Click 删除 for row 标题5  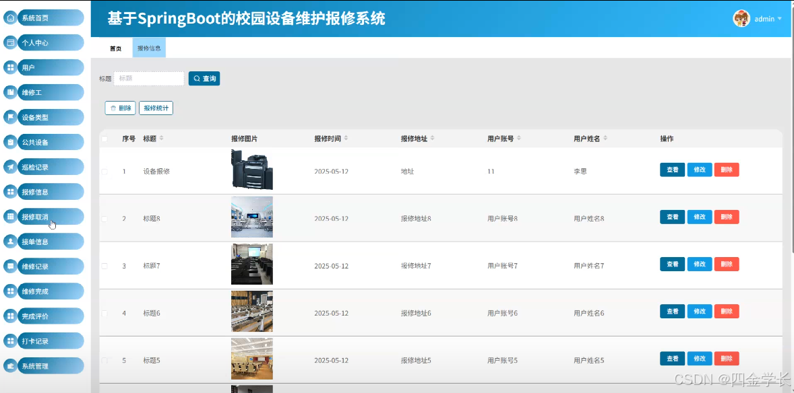click(x=727, y=358)
